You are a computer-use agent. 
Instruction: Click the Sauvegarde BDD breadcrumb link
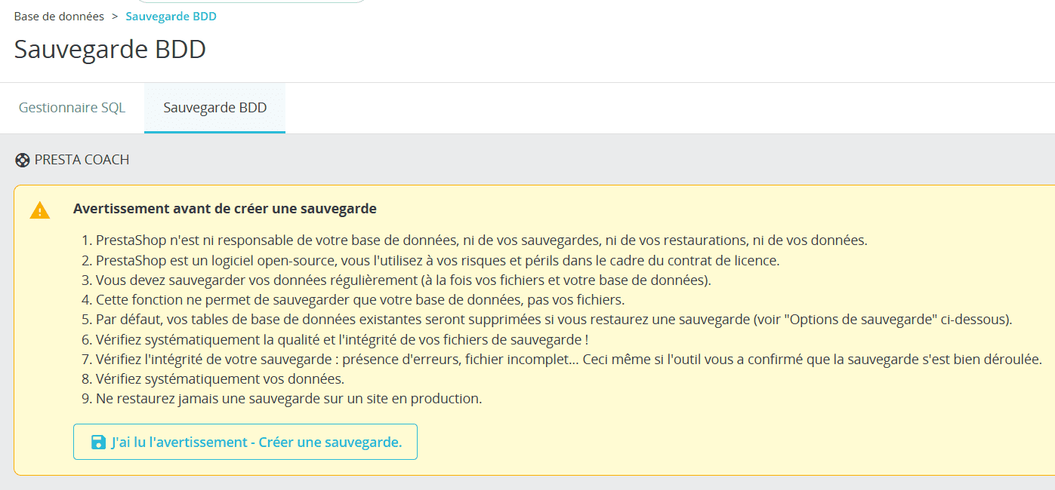click(171, 16)
